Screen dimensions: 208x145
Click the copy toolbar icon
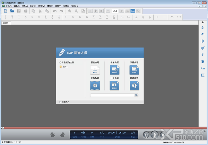coord(33,11)
